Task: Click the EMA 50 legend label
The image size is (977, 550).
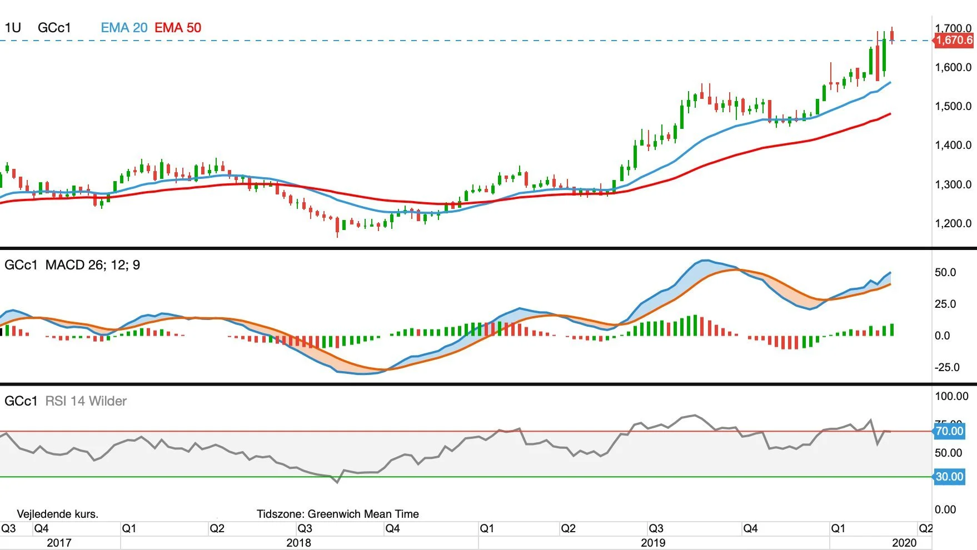Action: click(x=178, y=28)
